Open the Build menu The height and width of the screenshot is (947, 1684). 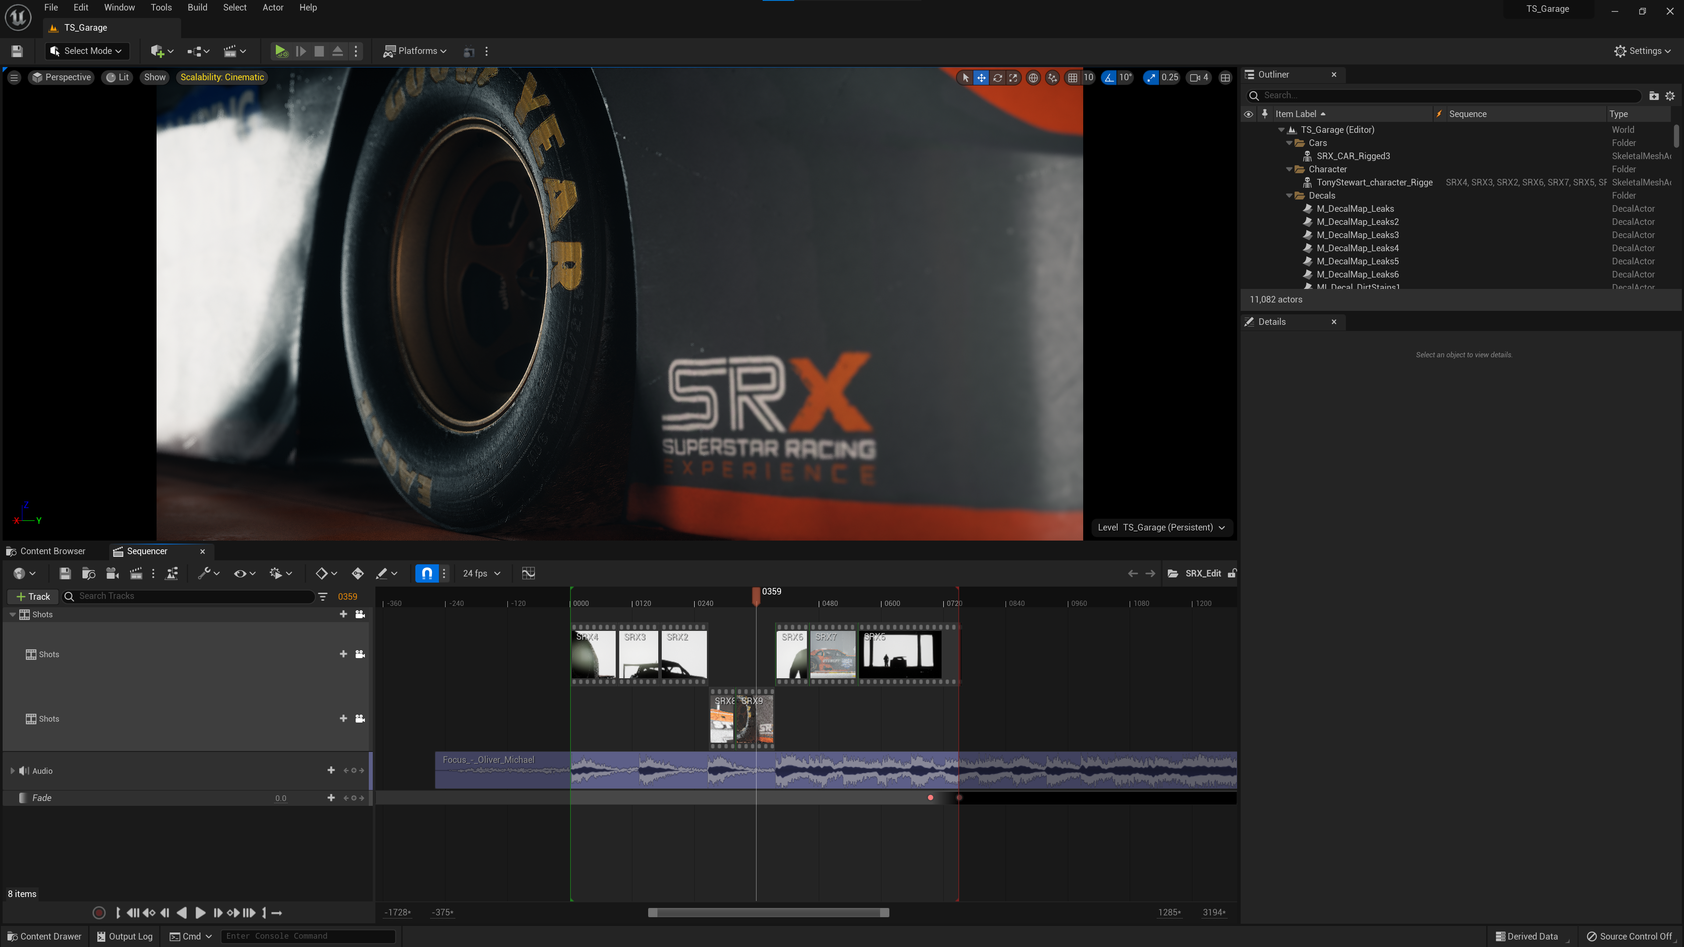pos(197,8)
